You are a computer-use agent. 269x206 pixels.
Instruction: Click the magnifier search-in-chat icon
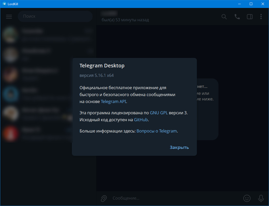224,17
